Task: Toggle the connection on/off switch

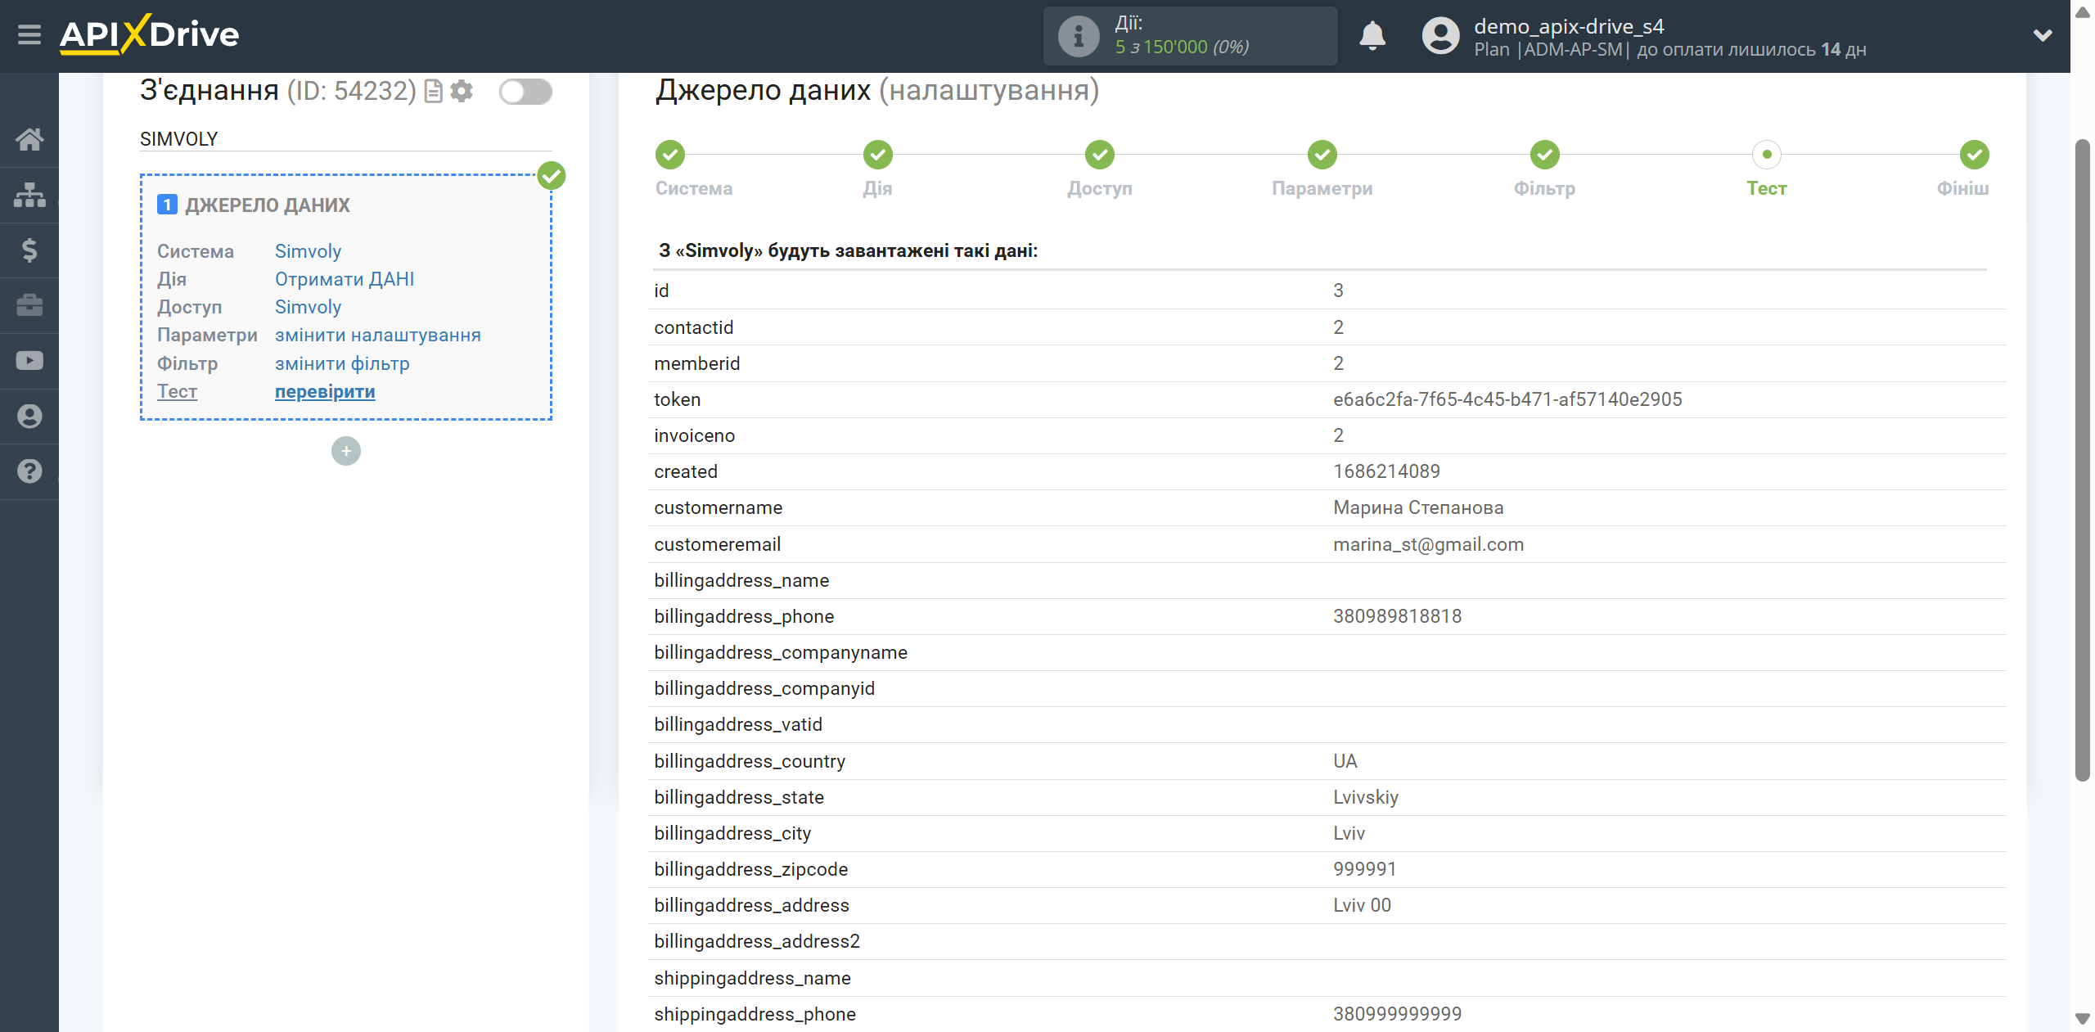Action: click(x=525, y=91)
